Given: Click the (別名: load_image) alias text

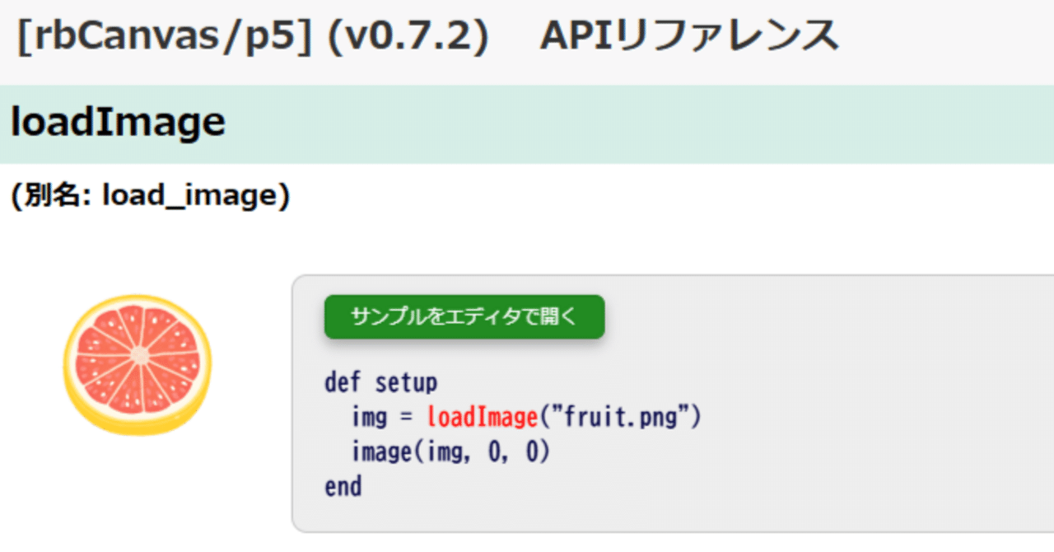Looking at the screenshot, I should (x=151, y=196).
